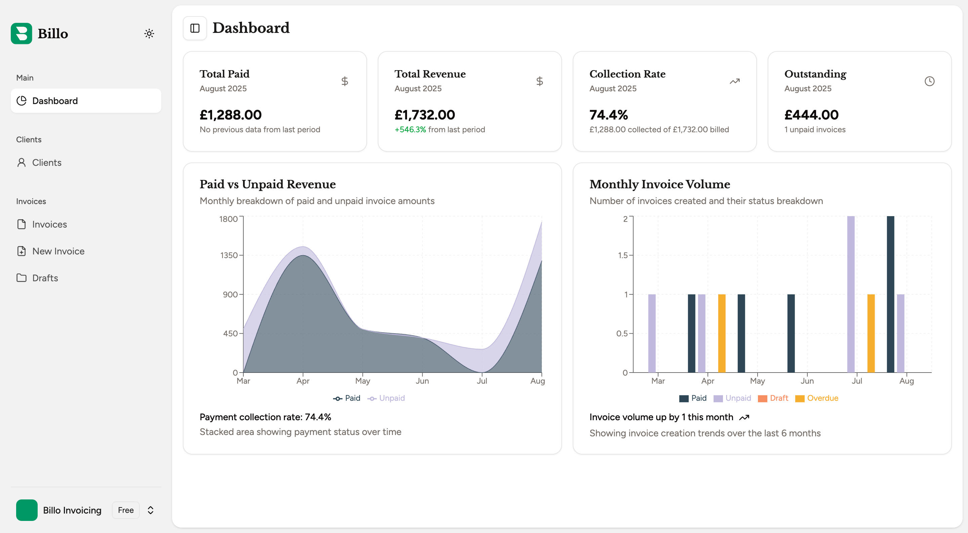
Task: Click the Drafts folder icon
Action: 22,278
